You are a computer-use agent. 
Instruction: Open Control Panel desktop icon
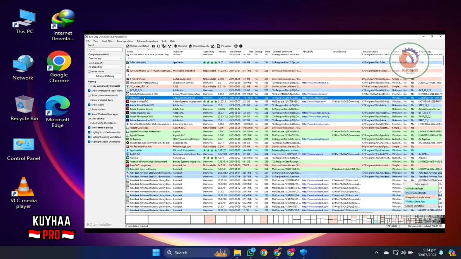23,150
